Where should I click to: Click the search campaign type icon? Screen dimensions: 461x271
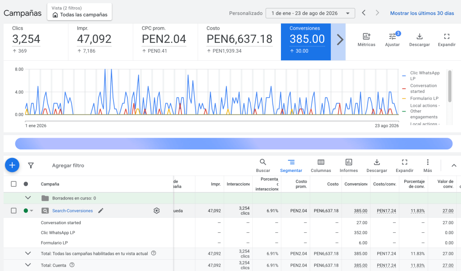pos(45,210)
